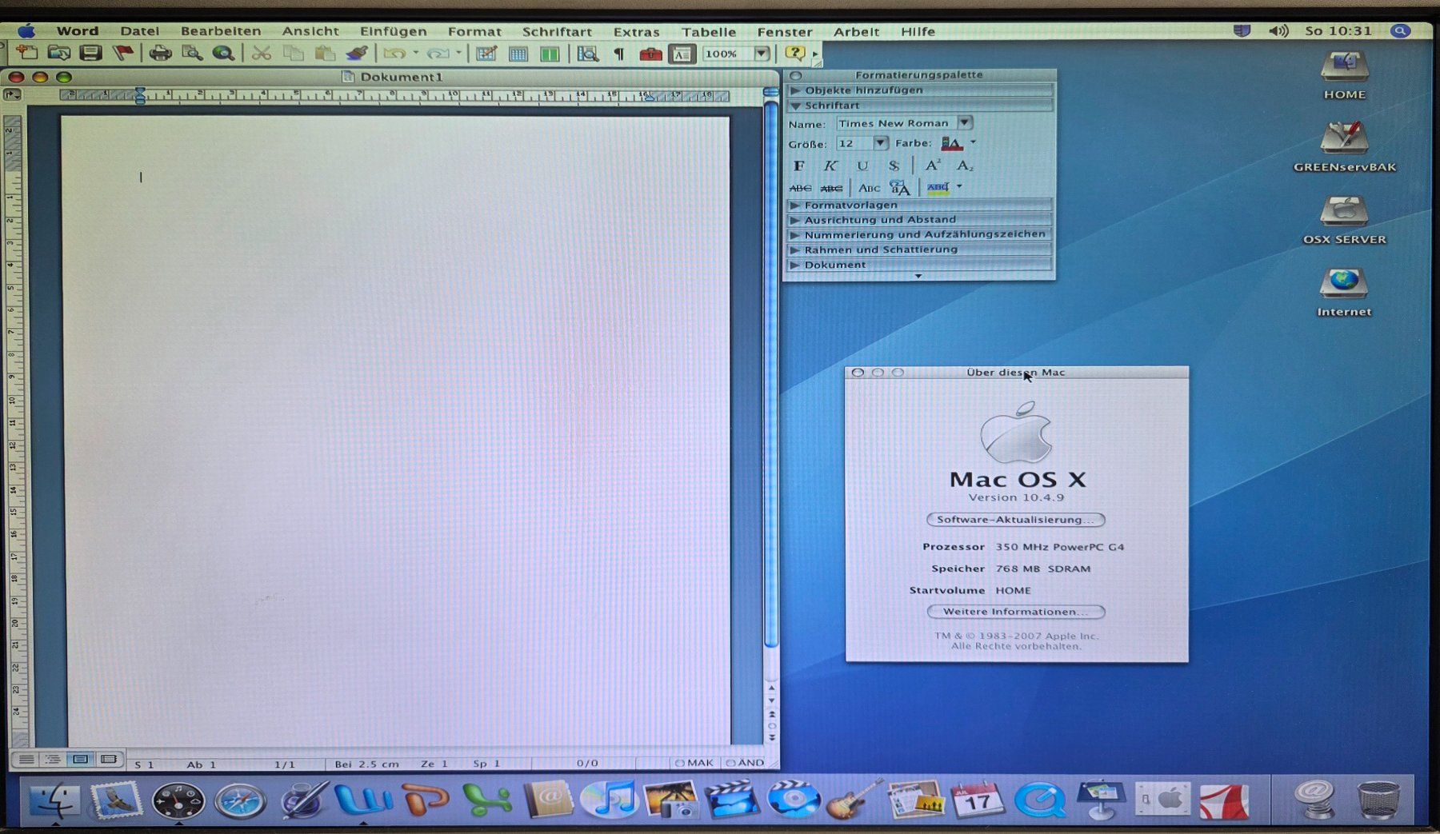This screenshot has width=1440, height=834.
Task: Open the font Name dropdown arrow
Action: click(965, 122)
